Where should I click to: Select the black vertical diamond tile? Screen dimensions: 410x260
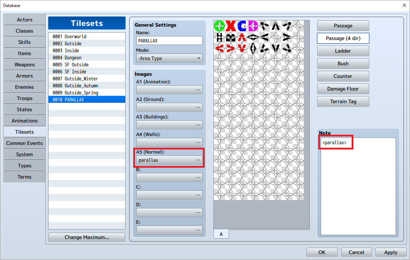click(253, 48)
